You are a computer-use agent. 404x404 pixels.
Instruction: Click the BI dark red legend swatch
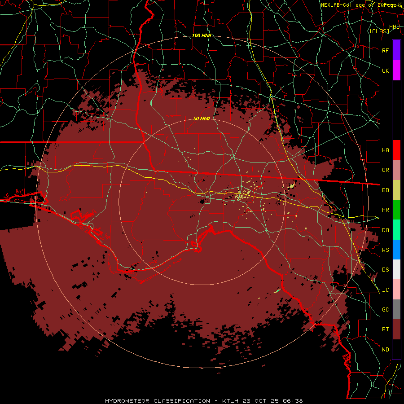pyautogui.click(x=396, y=329)
